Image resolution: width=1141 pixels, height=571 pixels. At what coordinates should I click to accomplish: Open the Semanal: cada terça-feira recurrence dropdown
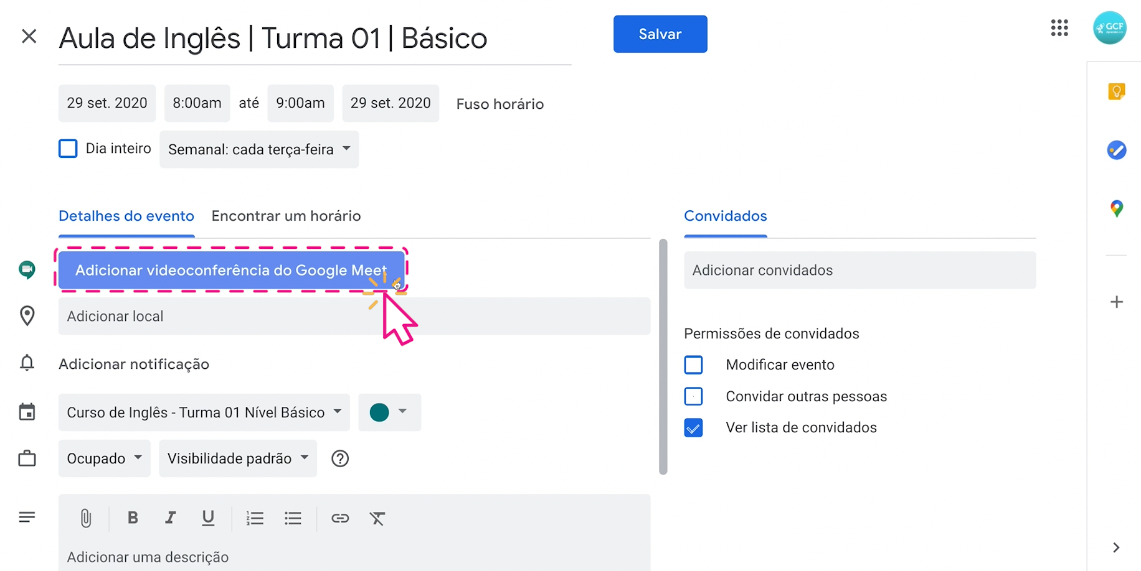pos(259,149)
